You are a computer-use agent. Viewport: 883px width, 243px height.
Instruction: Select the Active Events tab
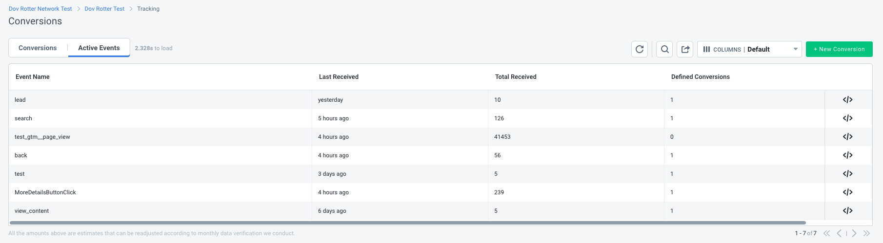click(x=99, y=48)
